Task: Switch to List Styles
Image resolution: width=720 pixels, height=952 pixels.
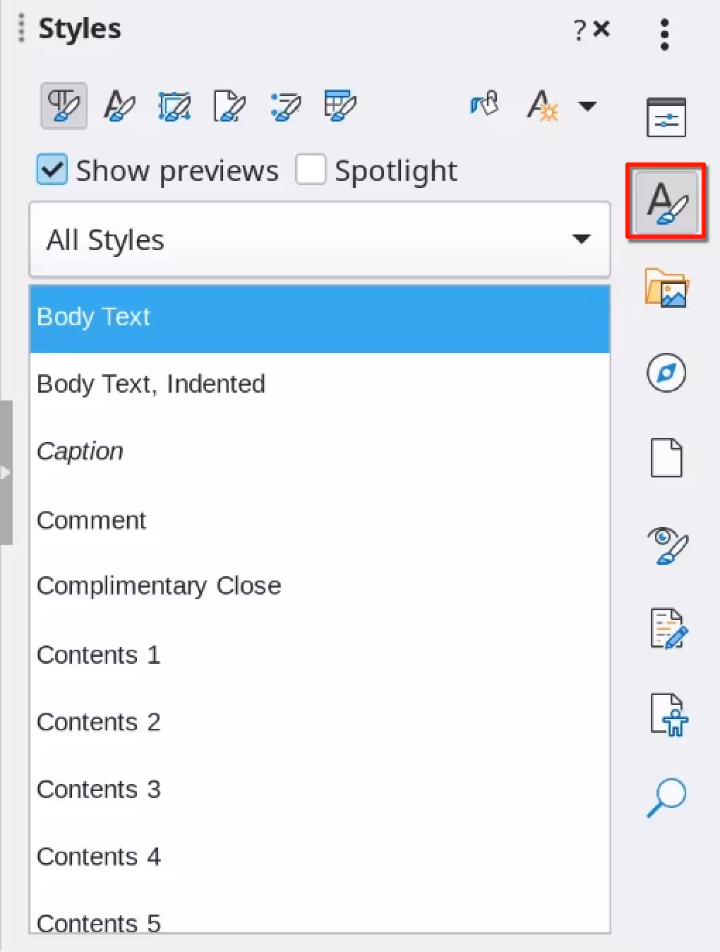Action: [x=285, y=106]
